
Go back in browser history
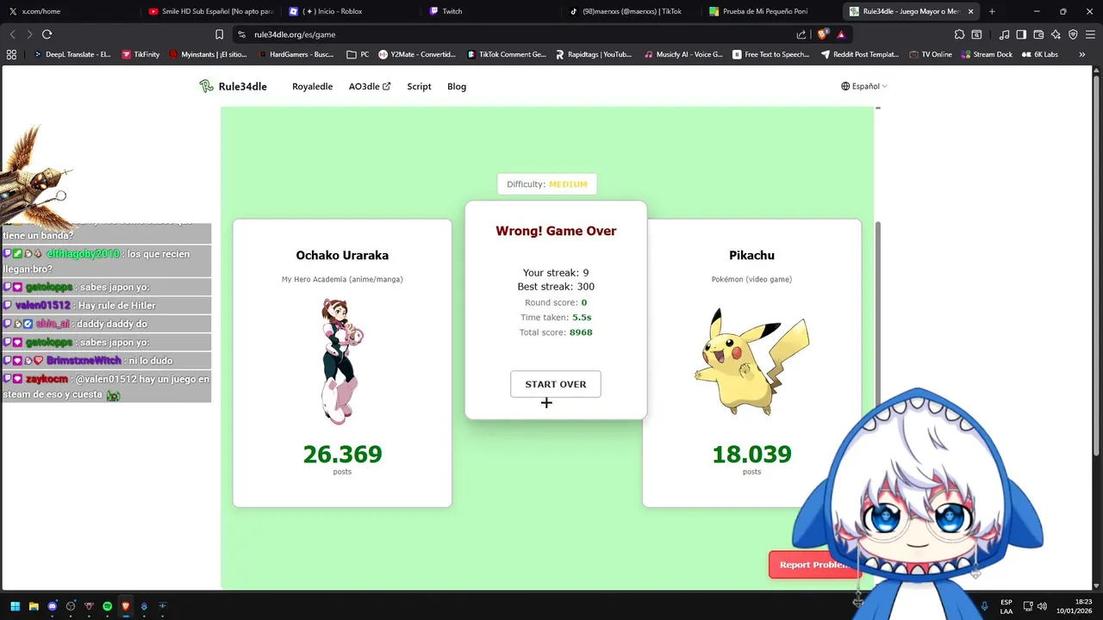[12, 34]
